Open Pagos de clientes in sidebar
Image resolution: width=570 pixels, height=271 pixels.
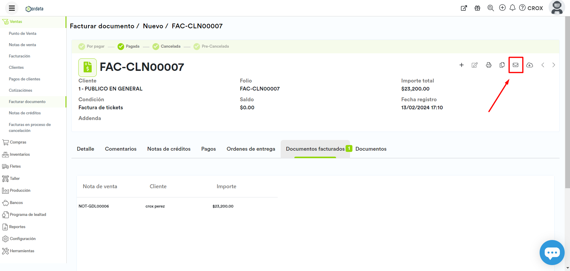pyautogui.click(x=24, y=79)
